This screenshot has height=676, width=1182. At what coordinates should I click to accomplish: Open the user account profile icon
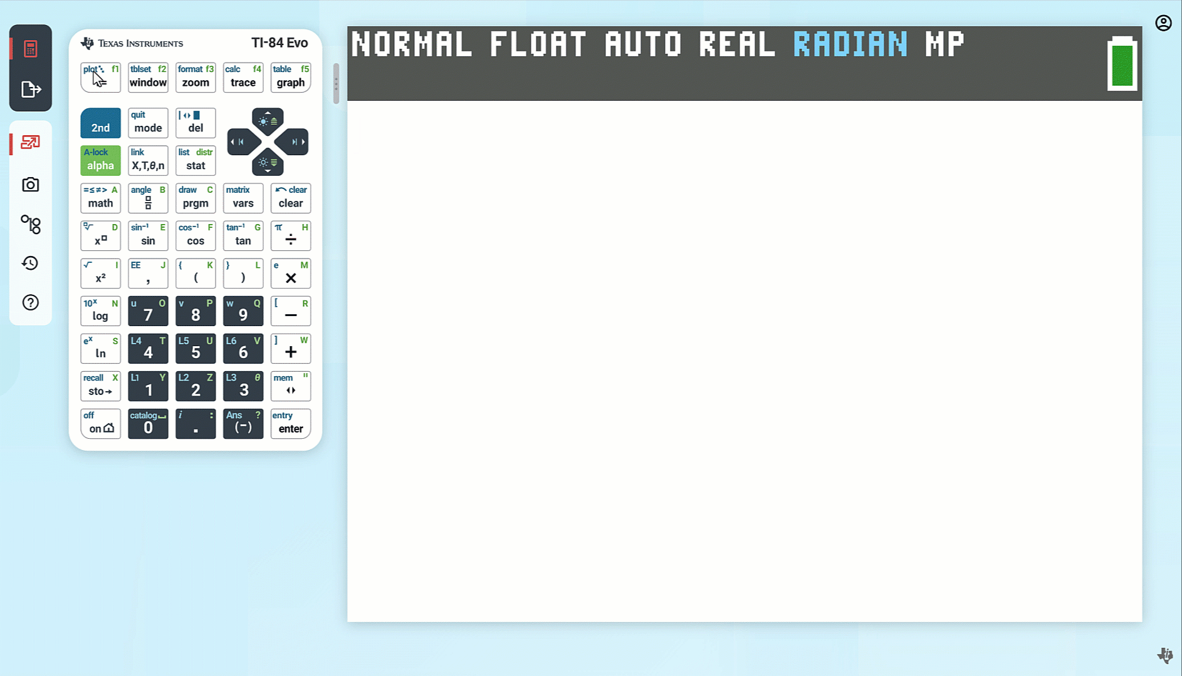pyautogui.click(x=1163, y=23)
